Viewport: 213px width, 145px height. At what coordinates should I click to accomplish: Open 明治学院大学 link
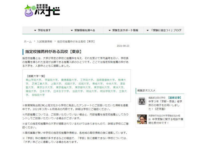click(x=108, y=91)
